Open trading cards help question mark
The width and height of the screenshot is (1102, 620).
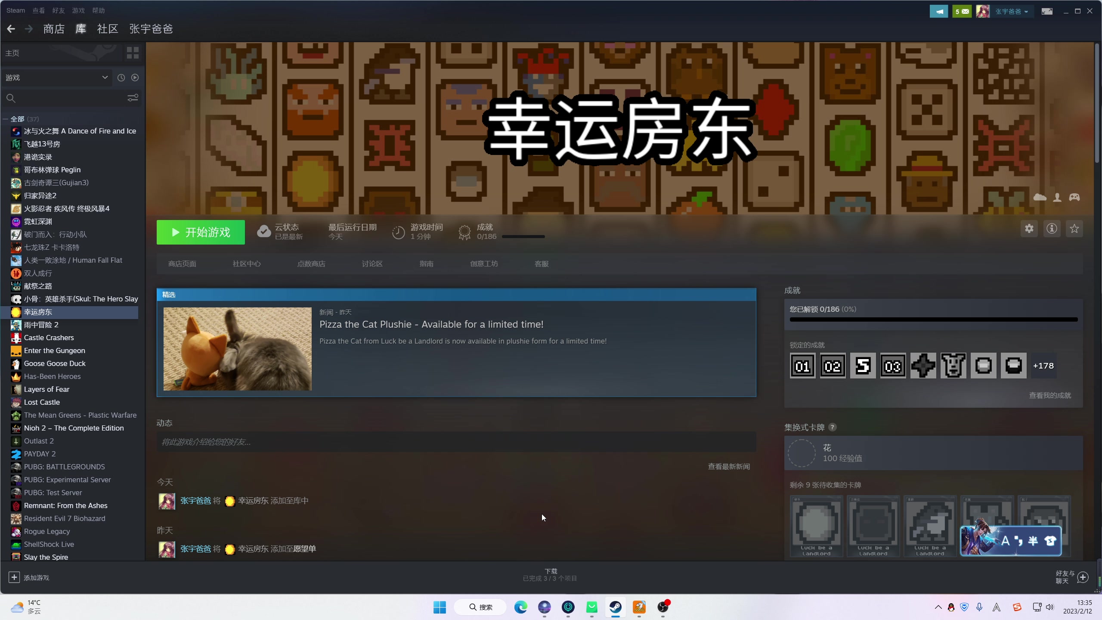click(x=833, y=427)
